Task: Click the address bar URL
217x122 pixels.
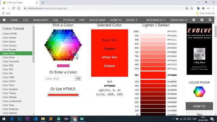Action: pos(47,8)
